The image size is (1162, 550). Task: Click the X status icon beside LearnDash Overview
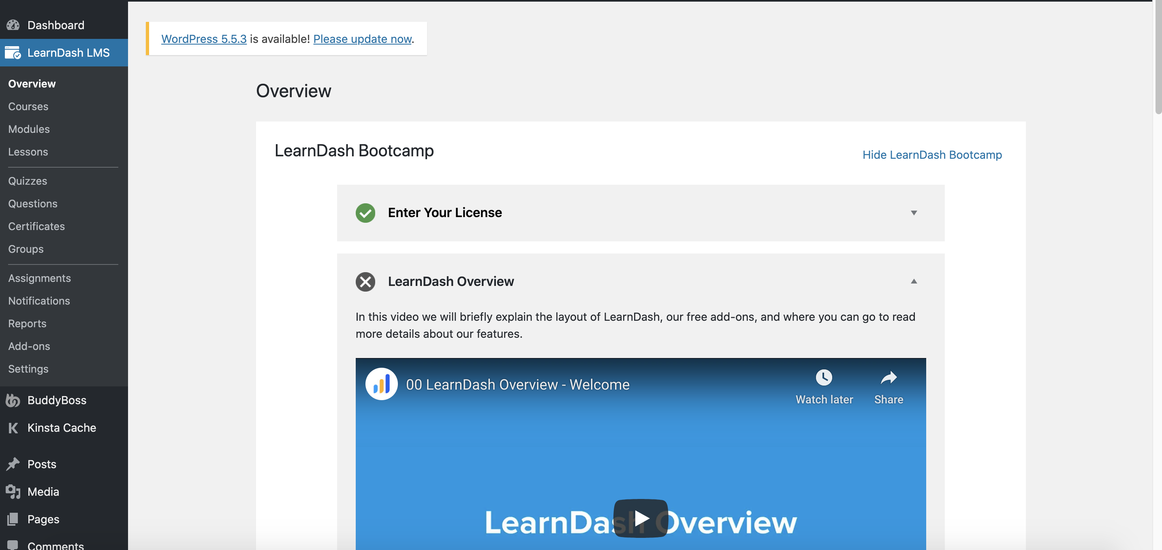365,281
